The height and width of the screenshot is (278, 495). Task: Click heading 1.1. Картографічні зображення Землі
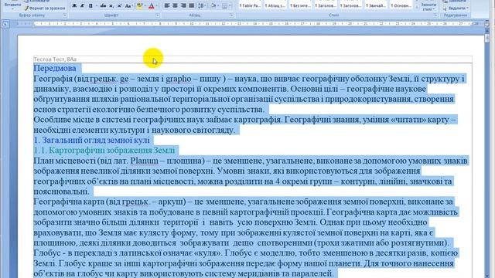[x=104, y=151]
